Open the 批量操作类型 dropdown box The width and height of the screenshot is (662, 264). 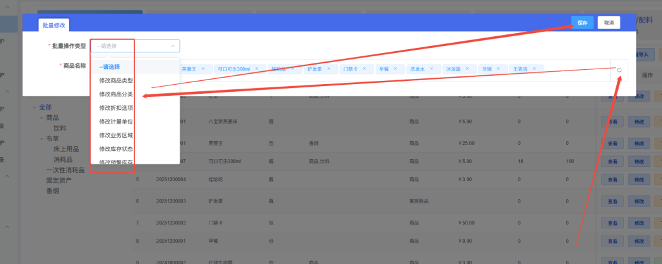pos(135,46)
